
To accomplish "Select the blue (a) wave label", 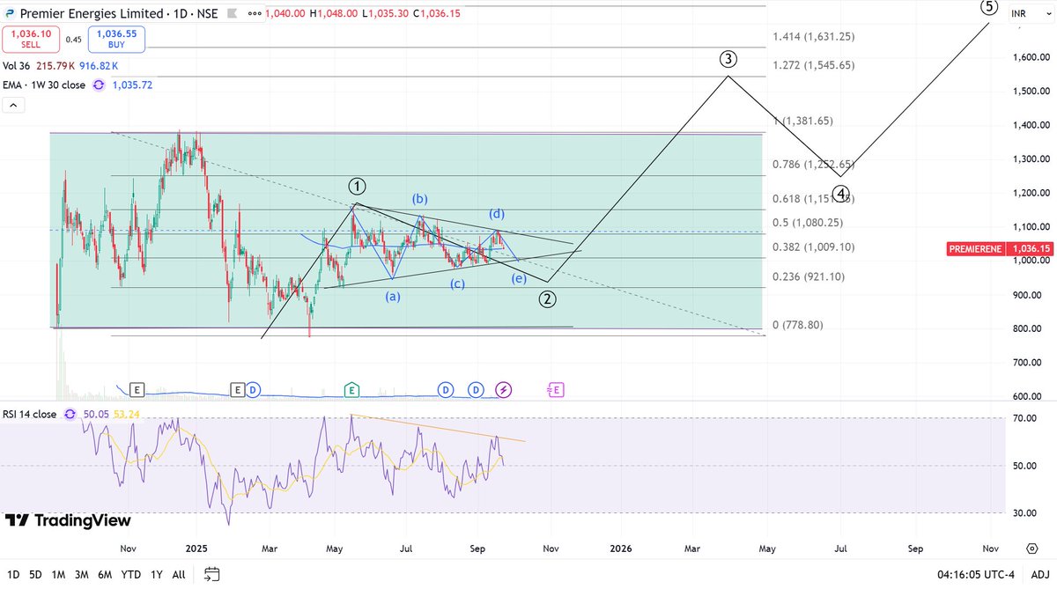I will point(393,297).
